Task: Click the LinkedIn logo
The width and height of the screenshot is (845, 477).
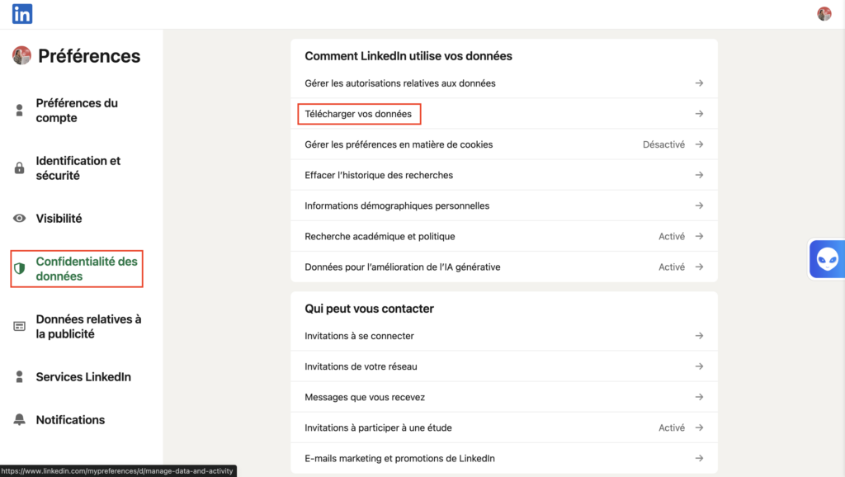Action: click(x=22, y=14)
